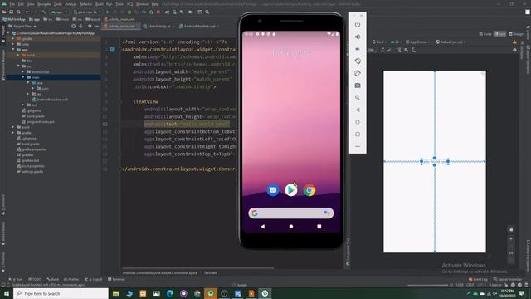Viewport: 531px width, 299px height.
Task: Click the Windows Start button
Action: tap(7, 293)
